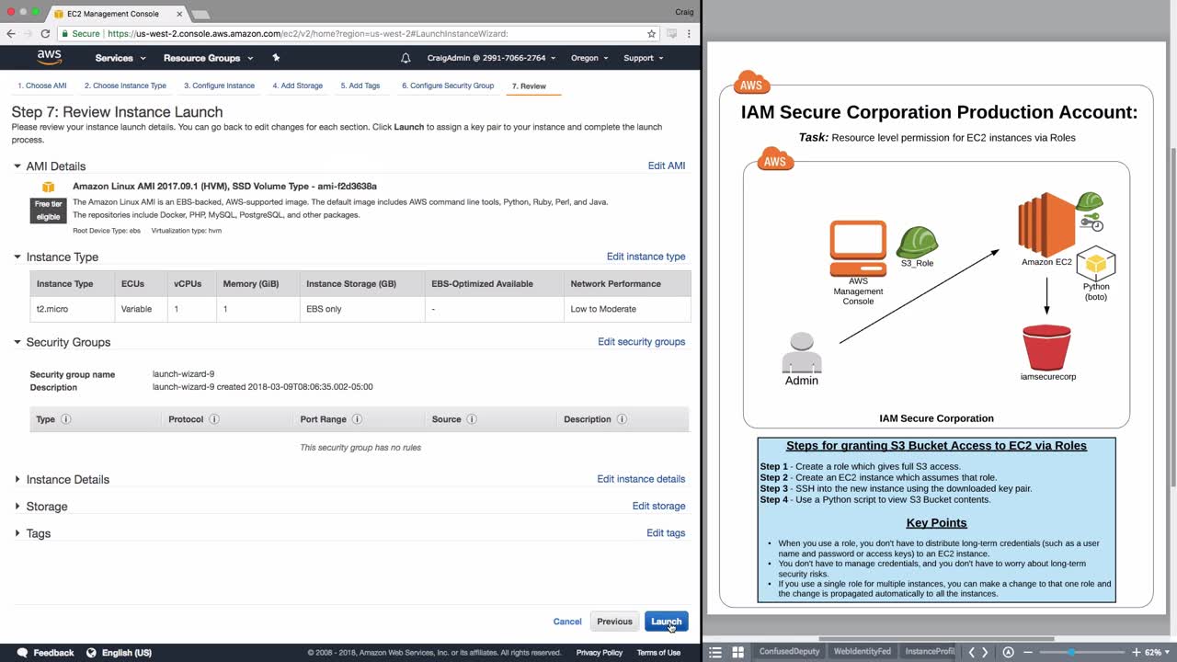Switch to the InstanceProfil diagram tab

coord(930,652)
